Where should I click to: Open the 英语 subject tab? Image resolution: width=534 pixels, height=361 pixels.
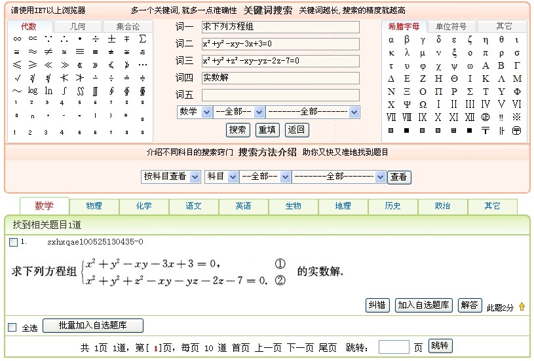click(x=243, y=206)
